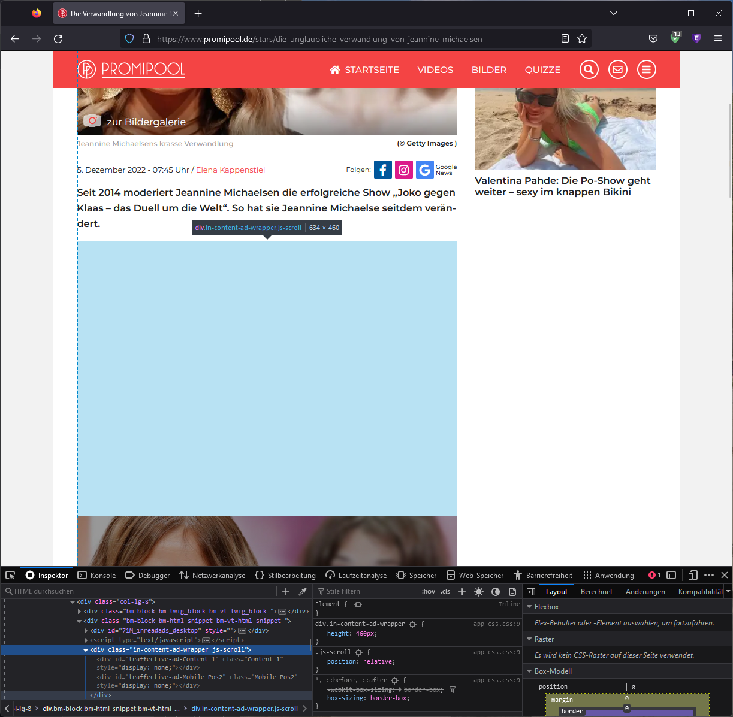Add a new CSS rule in the styles panel

point(461,591)
